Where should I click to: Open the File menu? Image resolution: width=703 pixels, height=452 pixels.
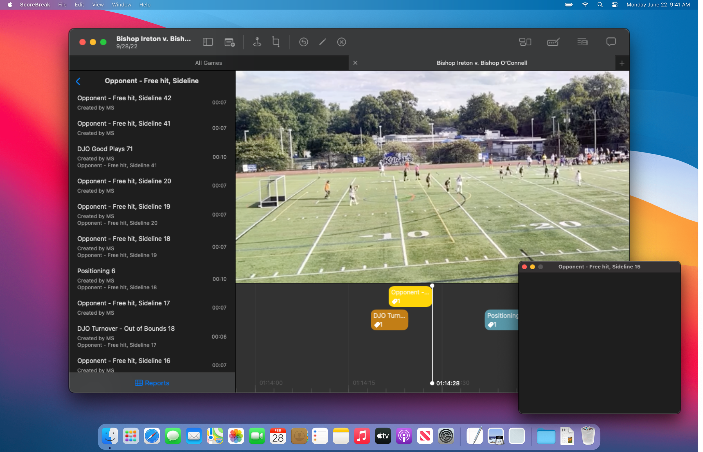point(62,5)
